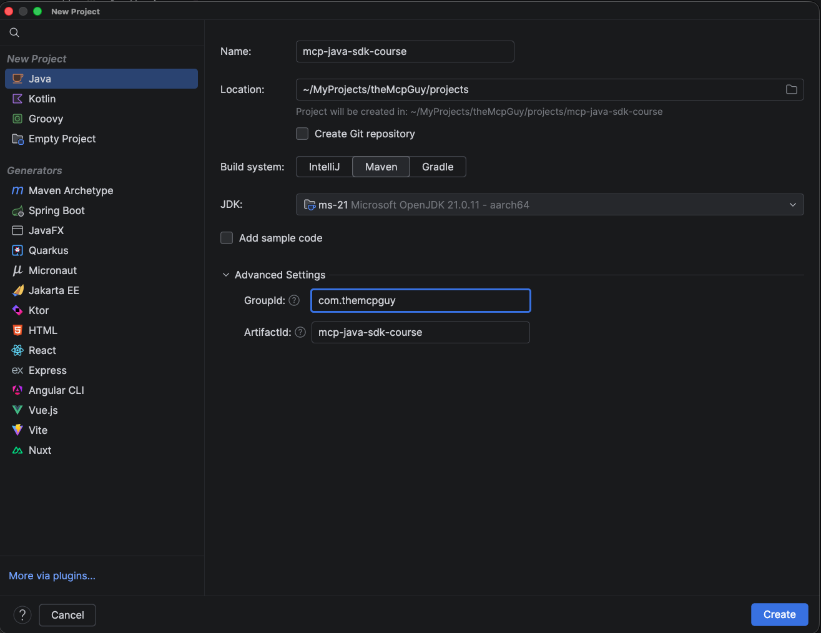The image size is (821, 633).
Task: Select Nuxt generator label
Action: click(40, 450)
